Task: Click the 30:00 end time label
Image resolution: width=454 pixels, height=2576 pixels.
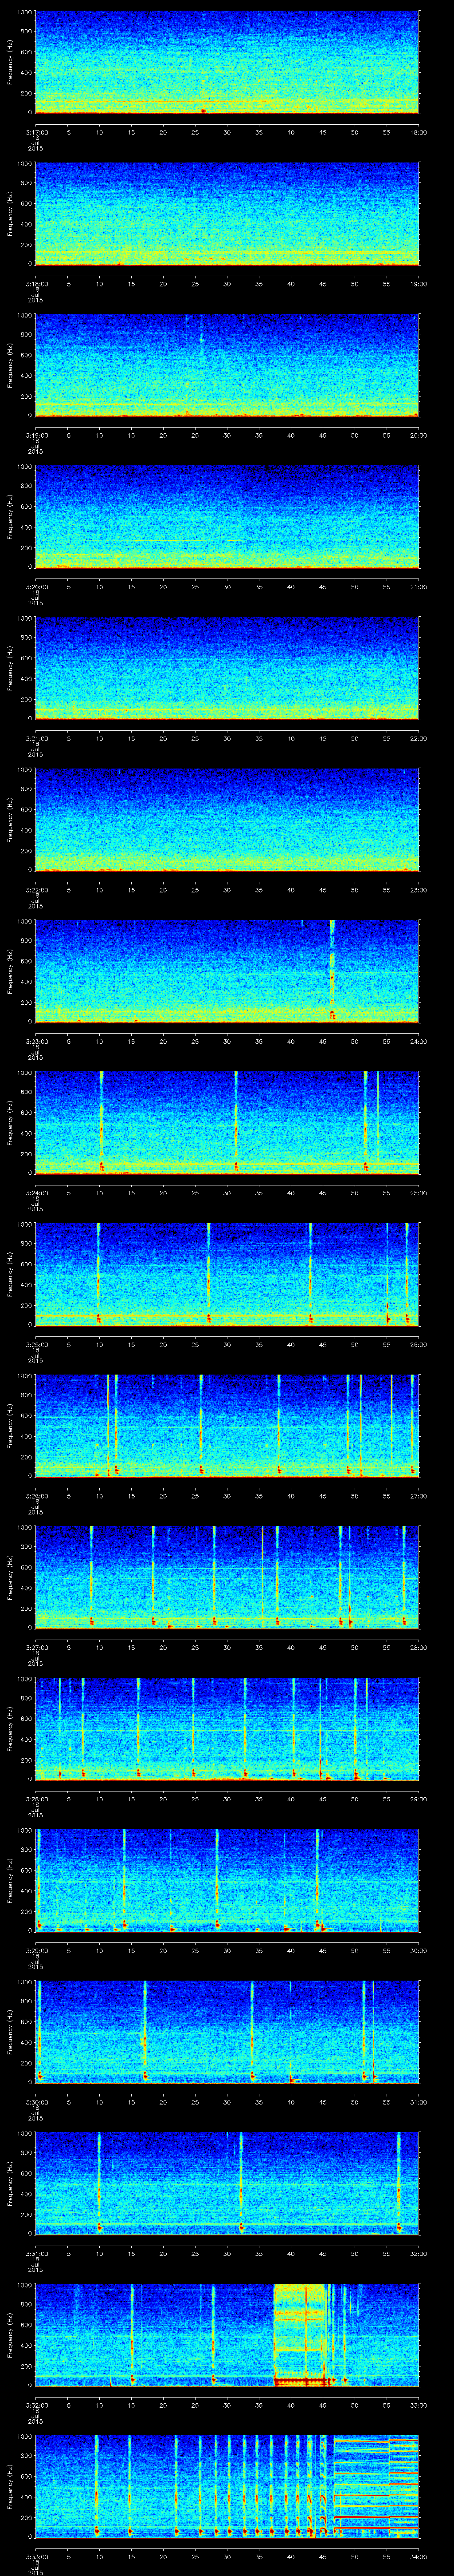Action: [x=418, y=1951]
